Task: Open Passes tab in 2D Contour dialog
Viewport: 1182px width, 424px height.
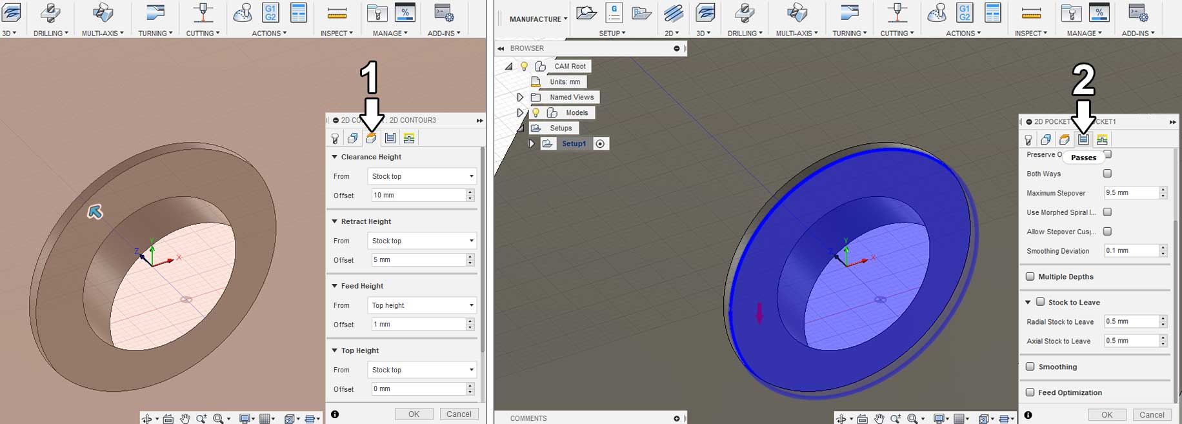Action: point(390,138)
